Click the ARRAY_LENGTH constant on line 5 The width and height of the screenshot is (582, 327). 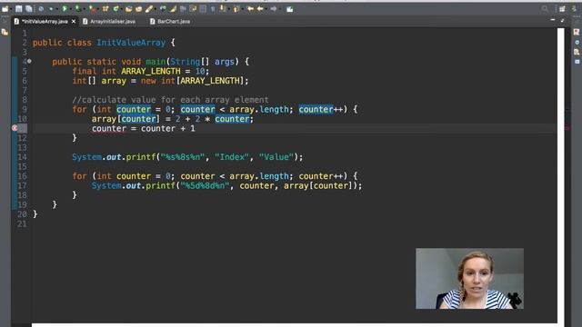[x=151, y=71]
